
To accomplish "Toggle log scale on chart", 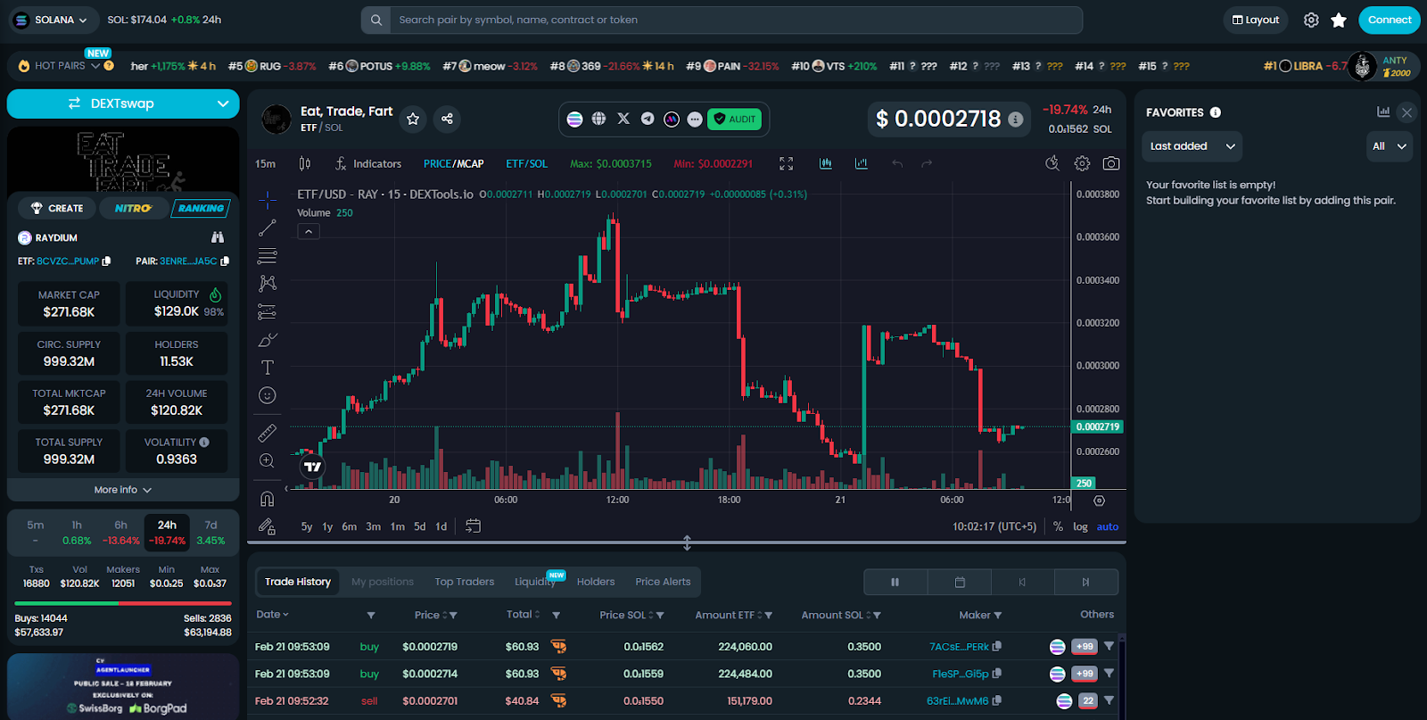I will tap(1080, 526).
